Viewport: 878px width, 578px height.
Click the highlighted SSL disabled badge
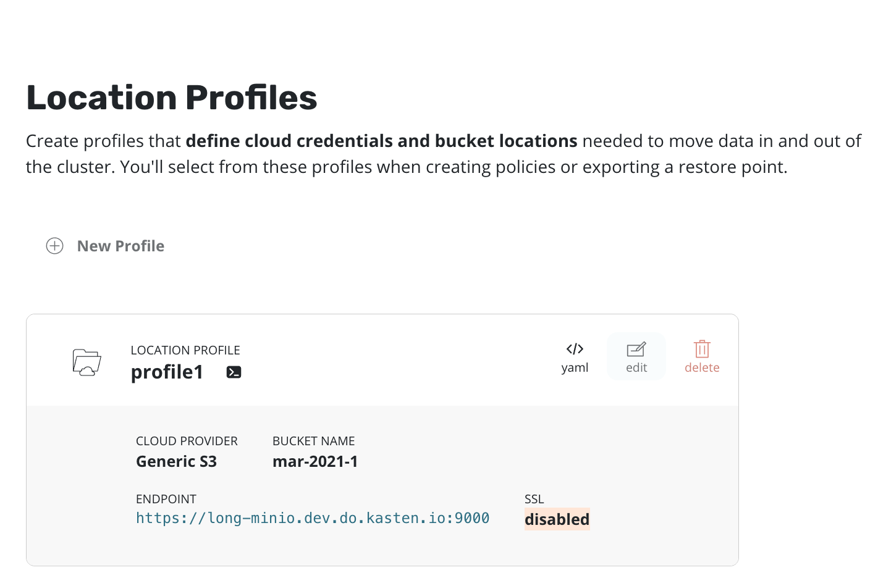pos(557,519)
